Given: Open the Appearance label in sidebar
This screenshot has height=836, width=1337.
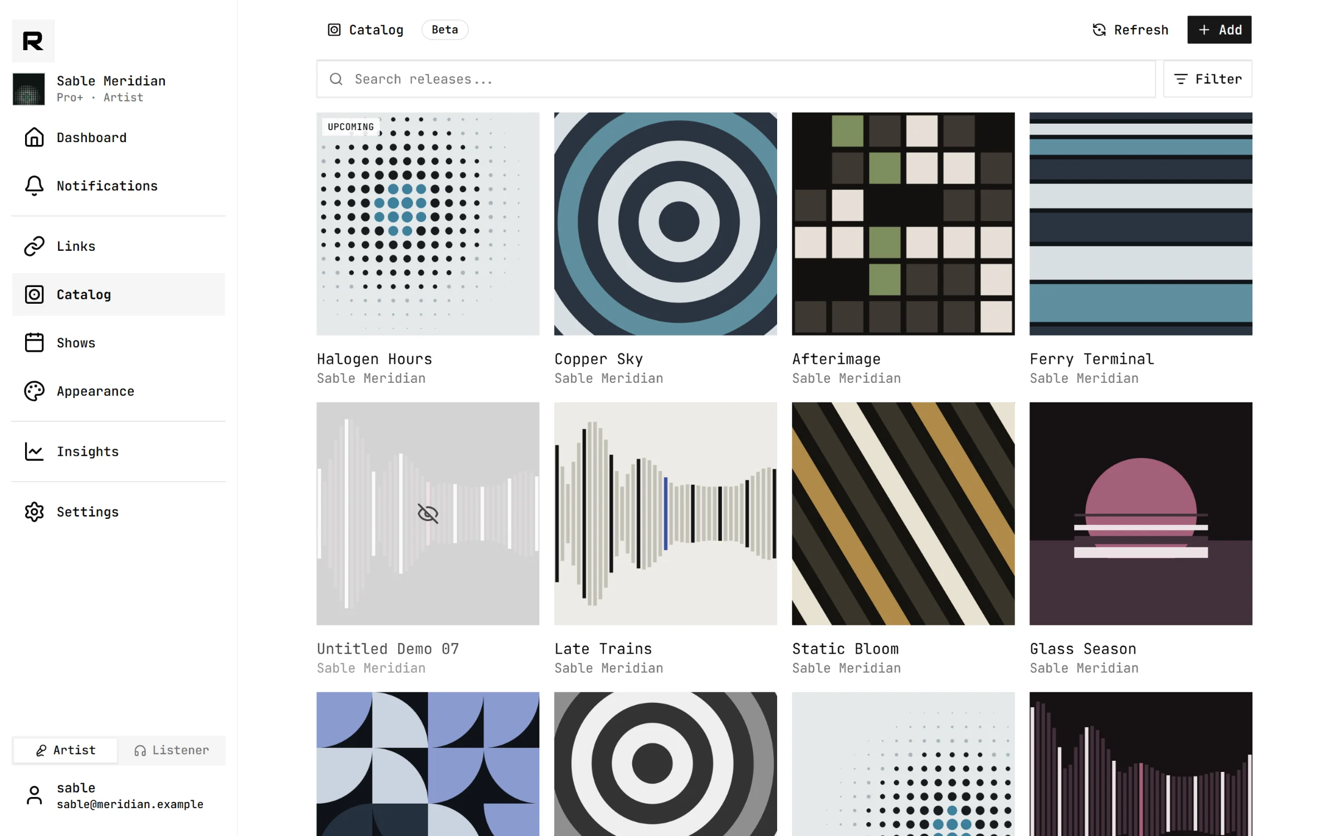Looking at the screenshot, I should click(x=95, y=391).
